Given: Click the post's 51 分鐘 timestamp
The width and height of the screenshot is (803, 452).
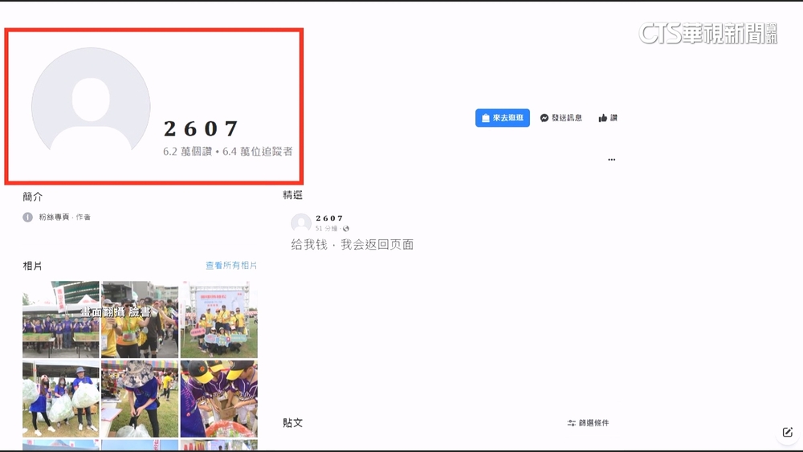Looking at the screenshot, I should (326, 228).
